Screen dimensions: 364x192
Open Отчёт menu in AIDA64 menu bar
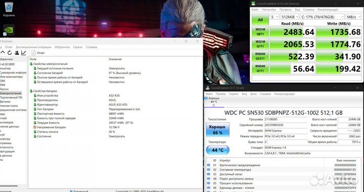pos(9,47)
